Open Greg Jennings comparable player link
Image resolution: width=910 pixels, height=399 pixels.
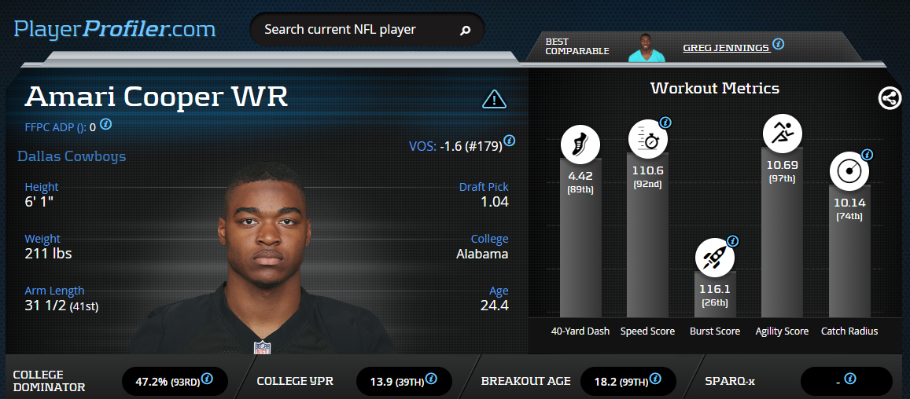coord(727,48)
